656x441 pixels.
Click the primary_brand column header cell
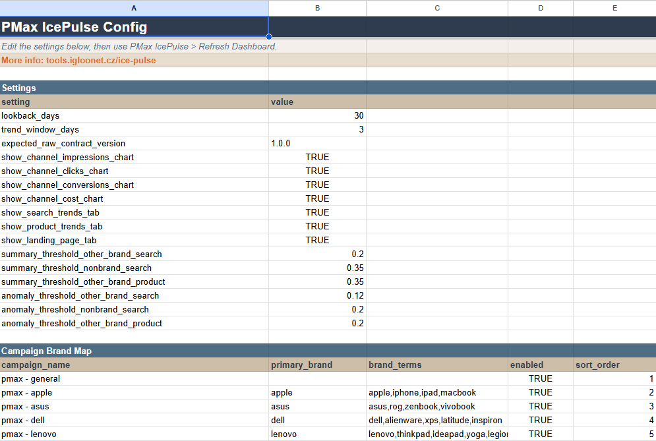(x=316, y=365)
